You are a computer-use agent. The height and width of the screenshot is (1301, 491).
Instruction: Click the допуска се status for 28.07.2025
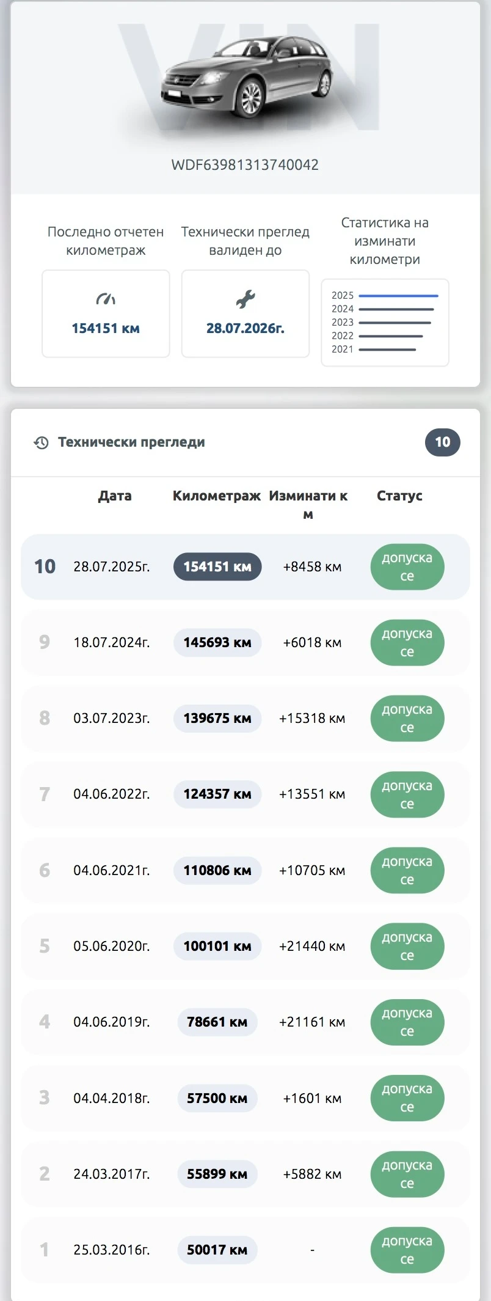tap(407, 567)
